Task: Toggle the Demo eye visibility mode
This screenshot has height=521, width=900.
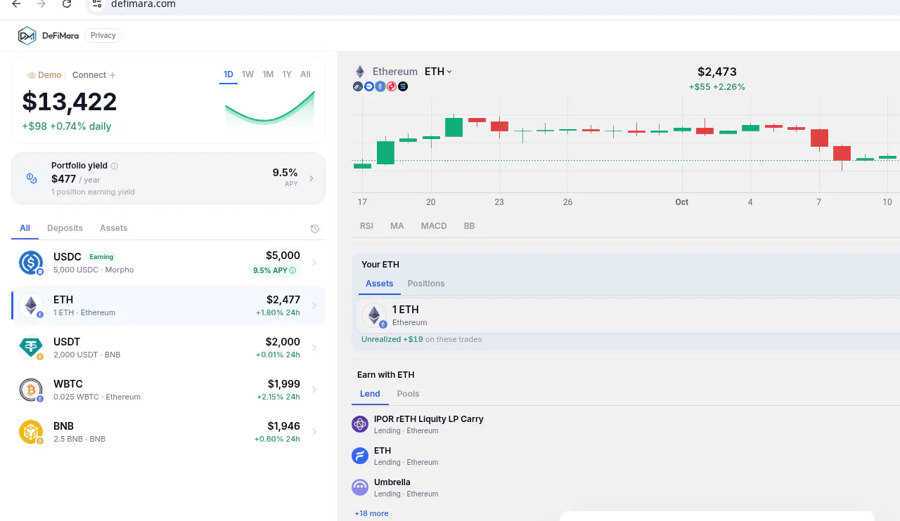Action: (x=44, y=75)
